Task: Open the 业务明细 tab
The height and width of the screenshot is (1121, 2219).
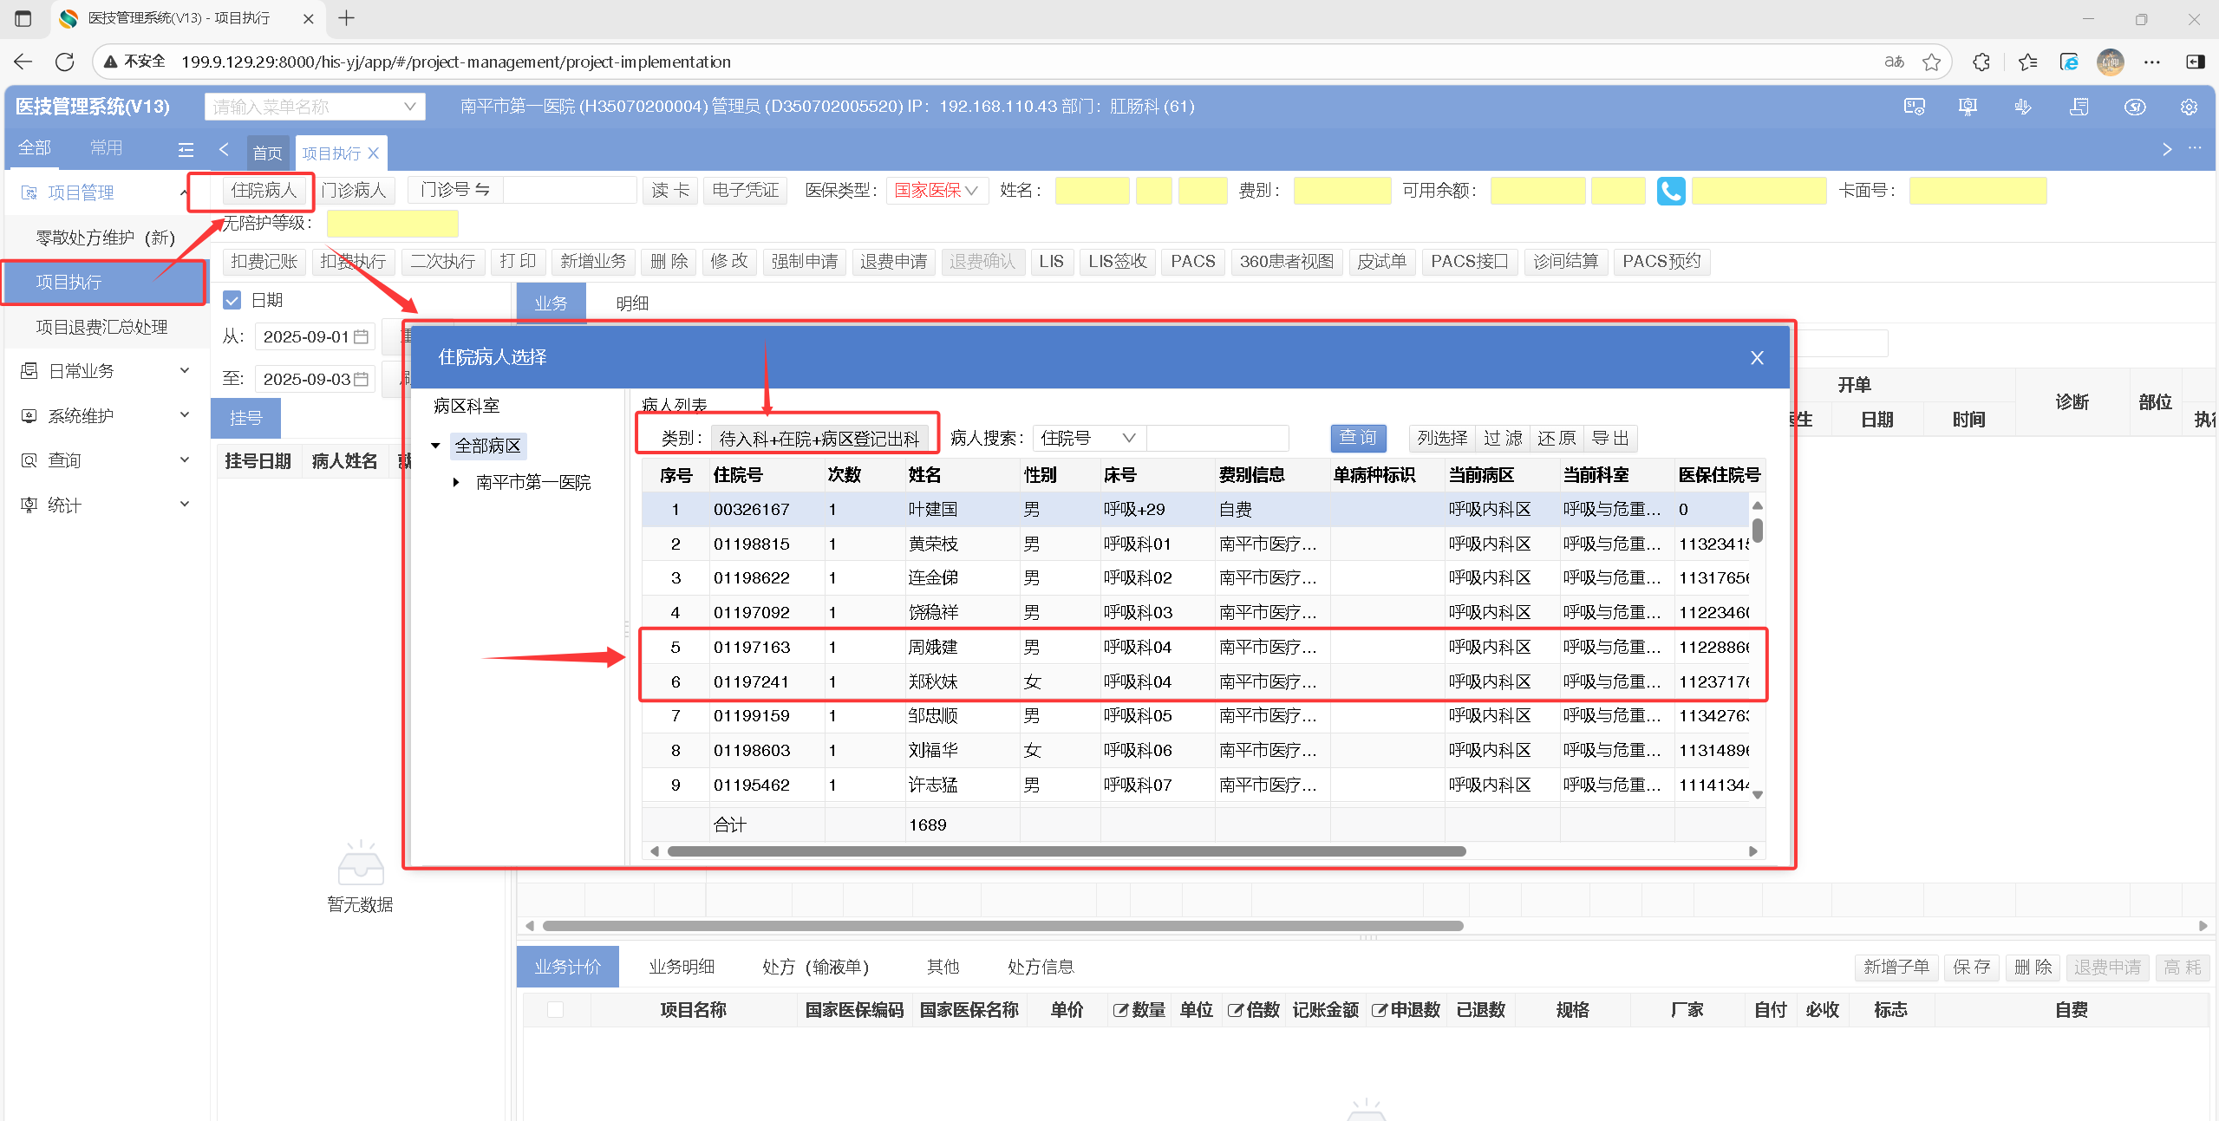Action: pyautogui.click(x=682, y=966)
